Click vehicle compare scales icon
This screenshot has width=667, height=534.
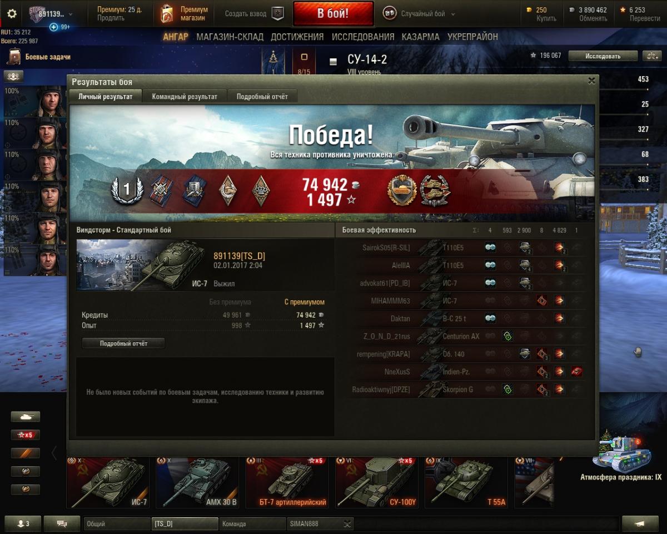(x=650, y=56)
